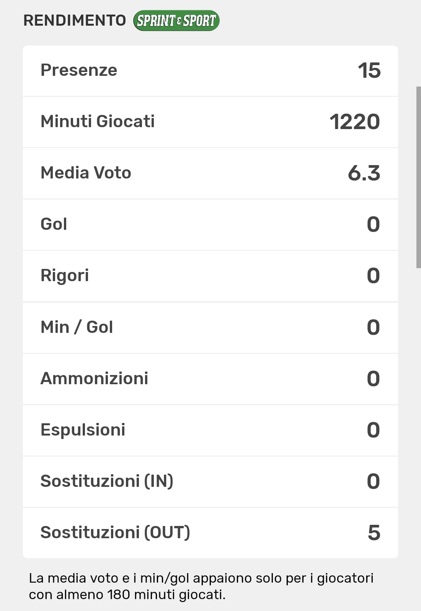
Task: Click the RENDIMENTO section heading
Action: point(75,21)
